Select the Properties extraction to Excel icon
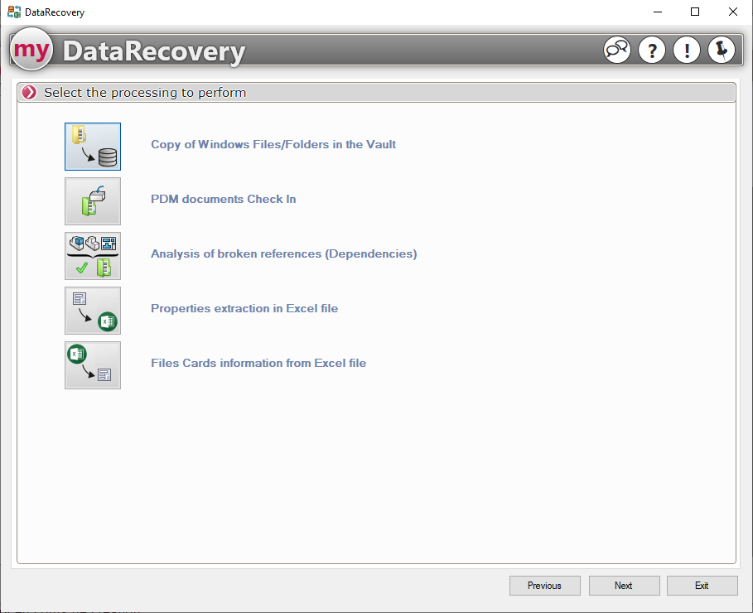The height and width of the screenshot is (613, 753). coord(93,311)
